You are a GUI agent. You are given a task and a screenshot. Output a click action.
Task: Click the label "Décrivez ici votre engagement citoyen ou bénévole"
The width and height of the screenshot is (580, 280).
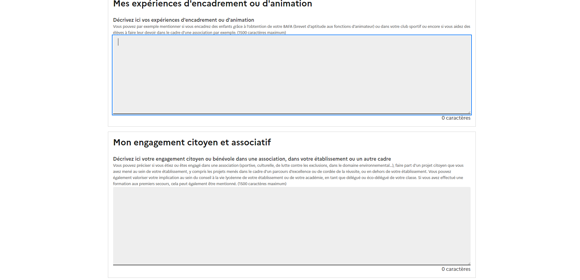[x=252, y=159]
